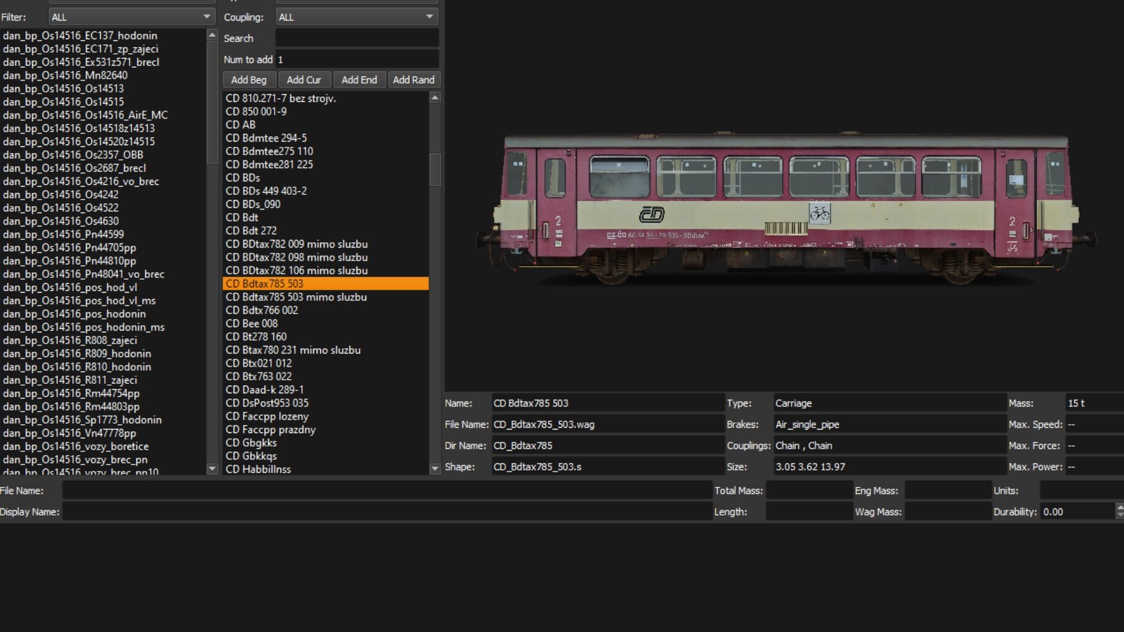
Task: Click the Num to add field
Action: coord(357,59)
